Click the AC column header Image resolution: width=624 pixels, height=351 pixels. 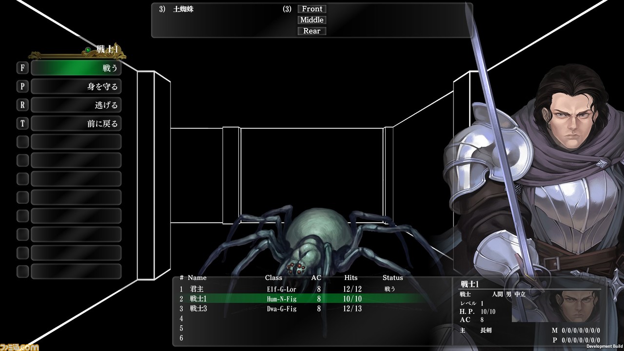(x=316, y=278)
